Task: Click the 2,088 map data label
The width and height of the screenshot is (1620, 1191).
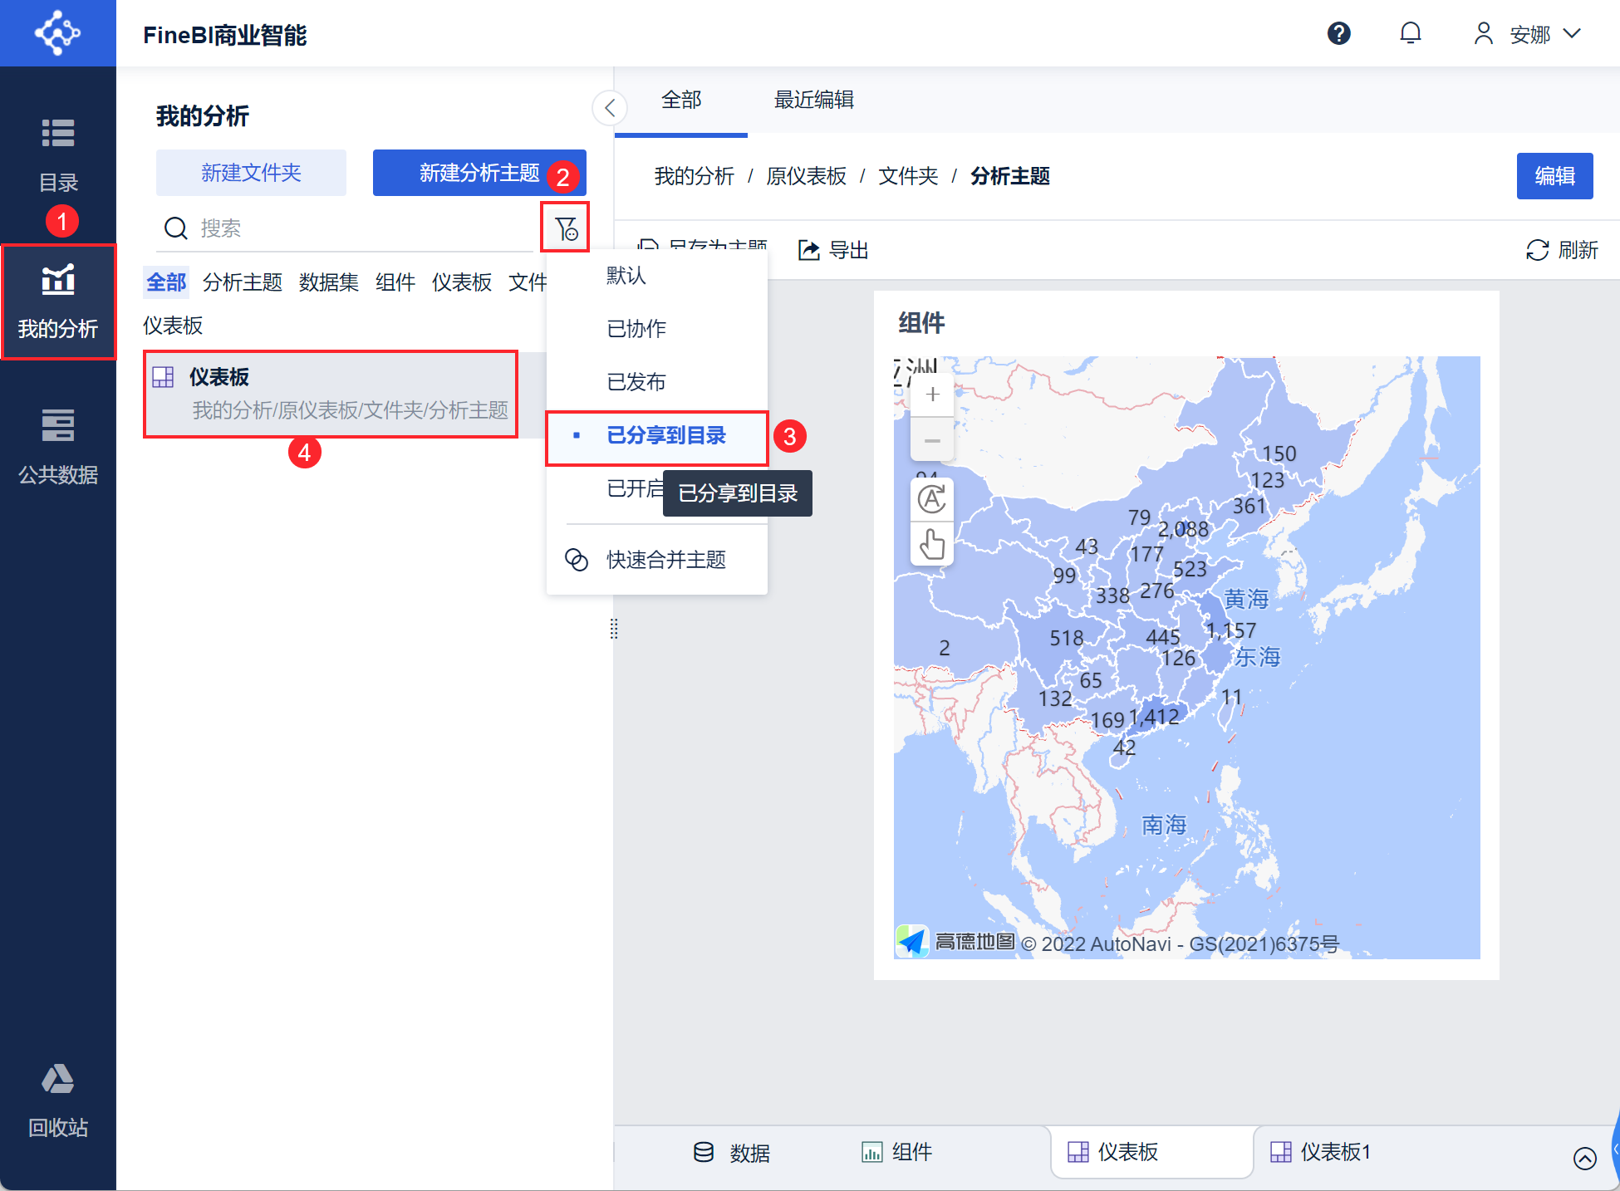Action: 1183,529
